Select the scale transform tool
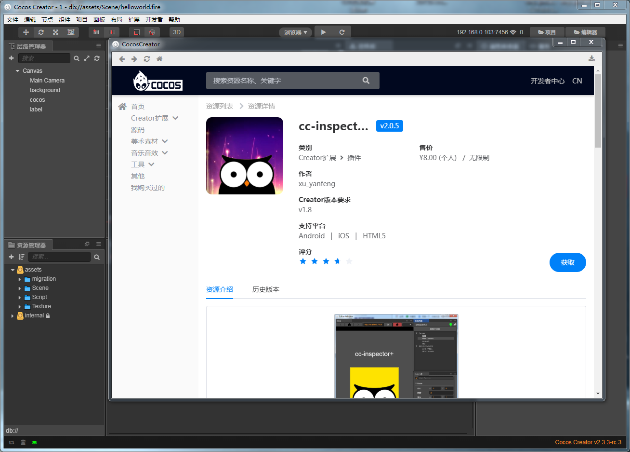 pyautogui.click(x=56, y=32)
